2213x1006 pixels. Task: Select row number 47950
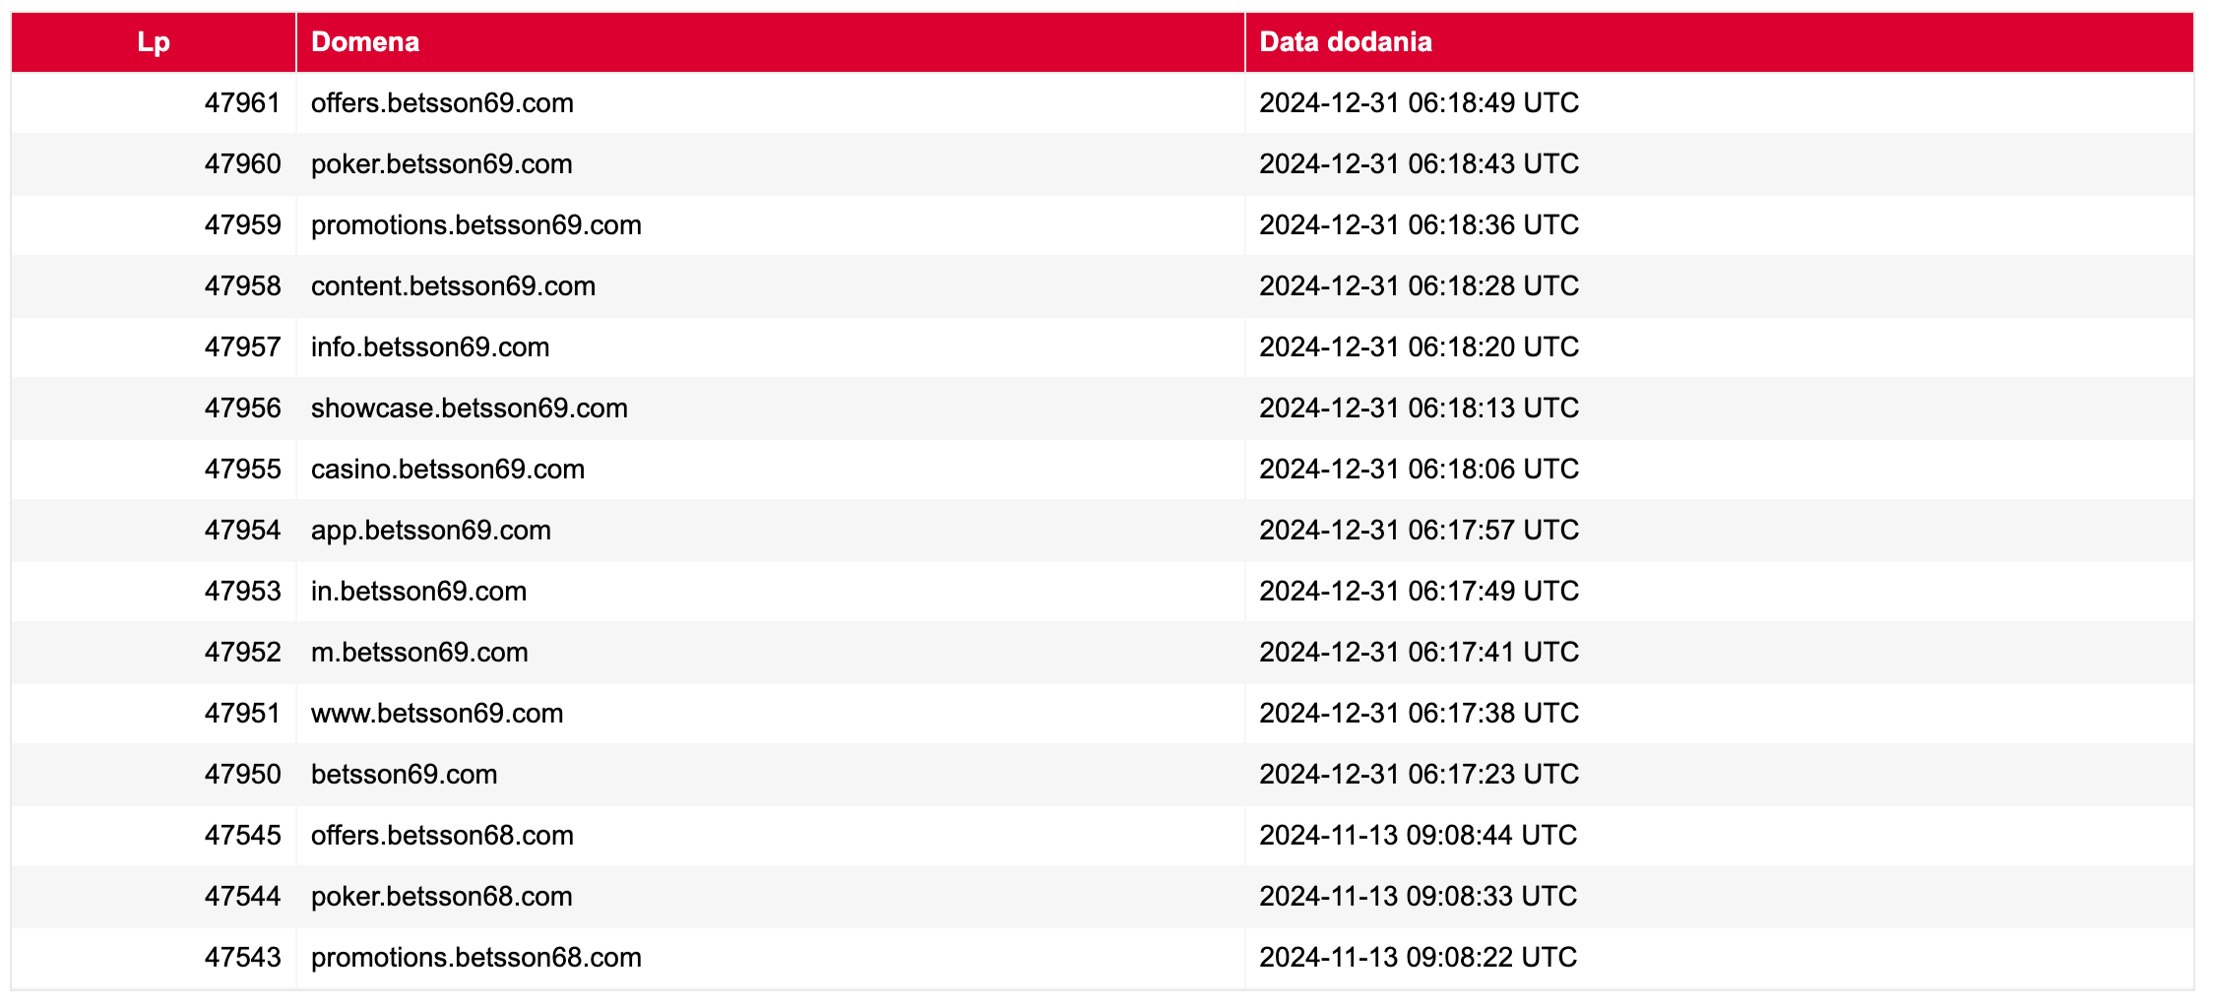[1103, 775]
